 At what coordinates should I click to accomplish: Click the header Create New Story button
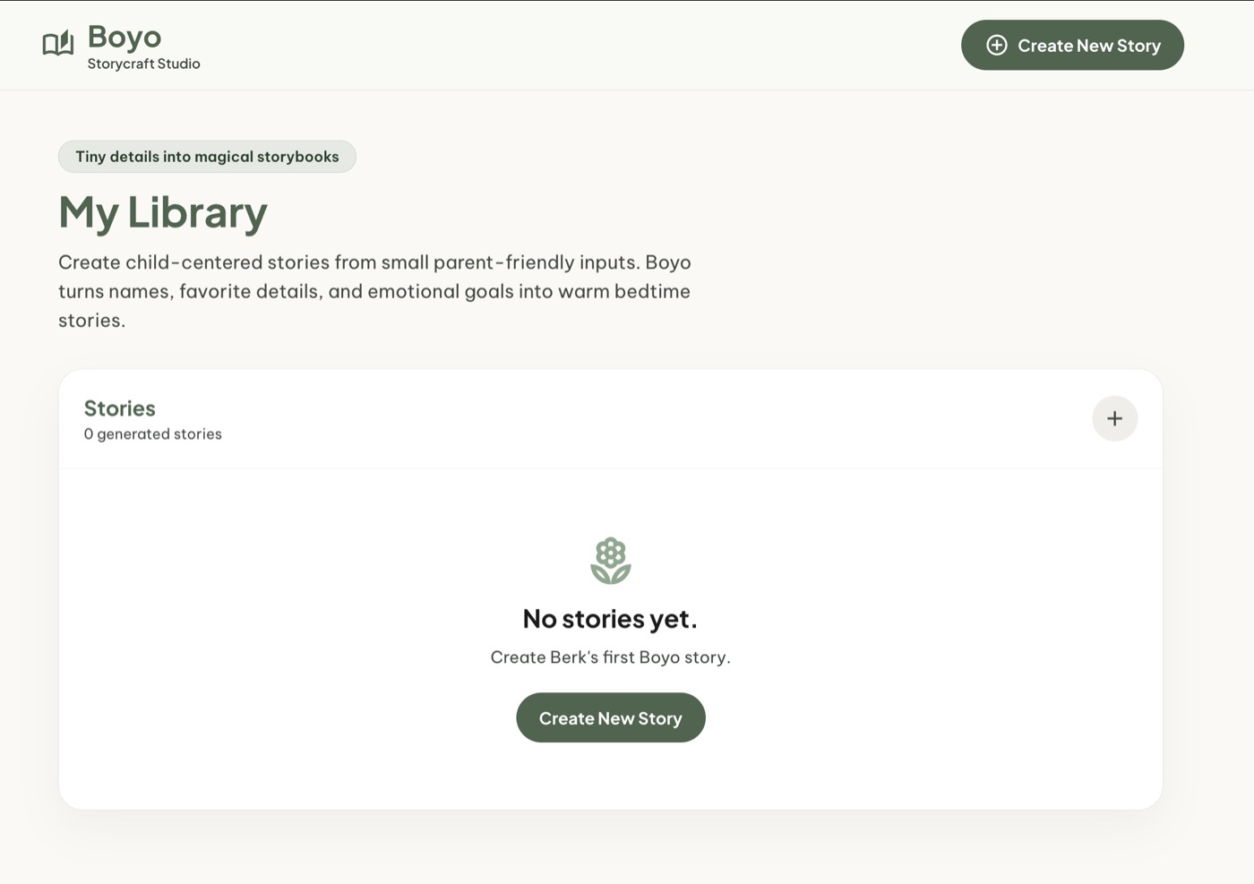(1072, 45)
